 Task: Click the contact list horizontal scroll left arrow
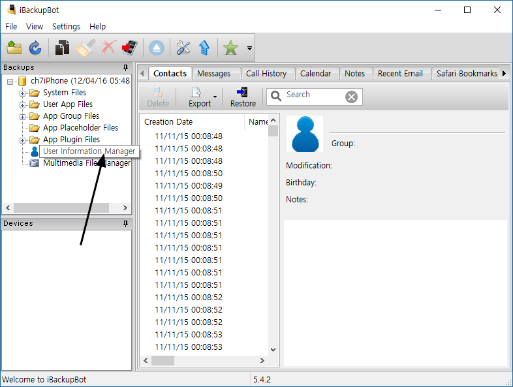146,360
